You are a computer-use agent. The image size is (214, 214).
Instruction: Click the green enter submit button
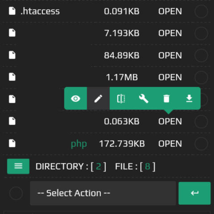point(194,193)
